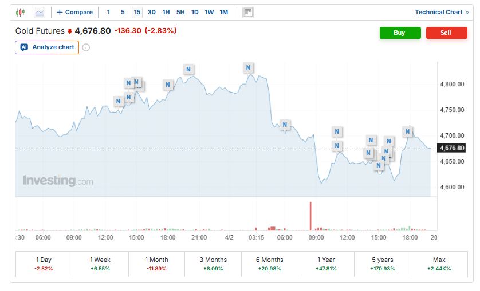Select the 1 Week performance tab
This screenshot has height=291, width=480.
[x=100, y=264]
